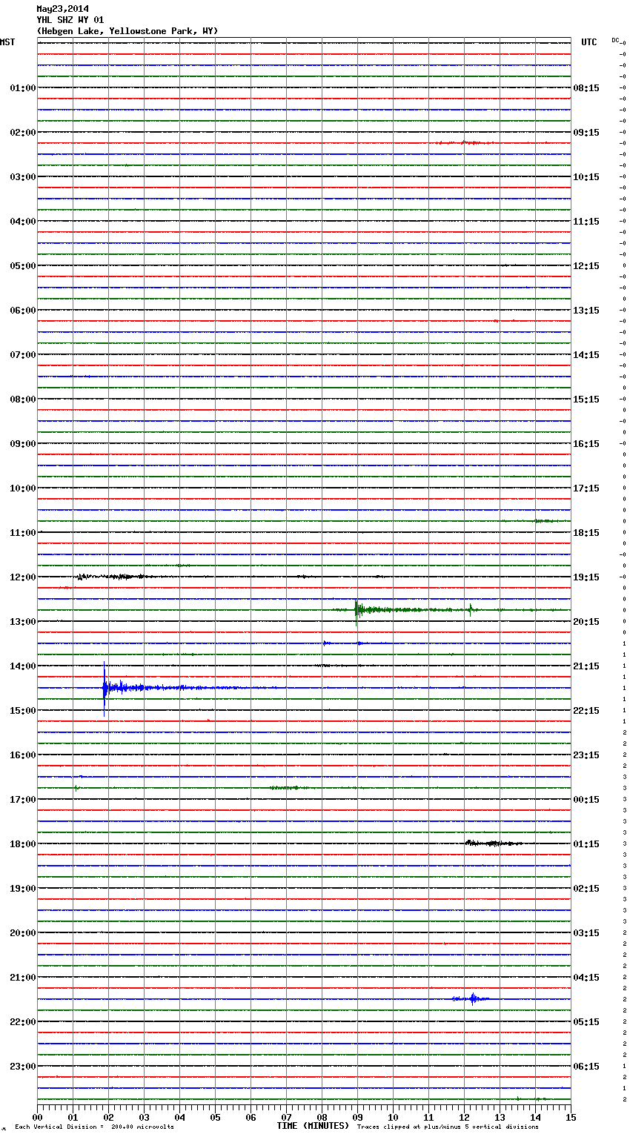This screenshot has width=630, height=1137.
Task: Click the 15 minute axis label
Action: pos(571,1118)
